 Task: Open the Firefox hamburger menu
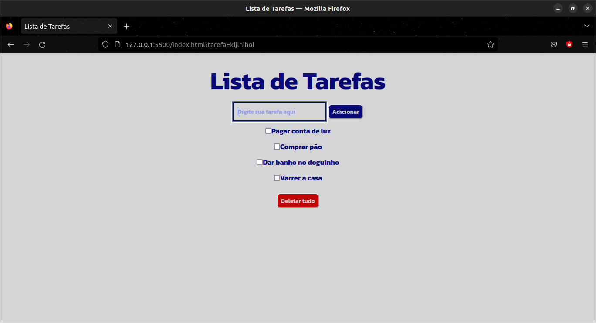(x=585, y=44)
